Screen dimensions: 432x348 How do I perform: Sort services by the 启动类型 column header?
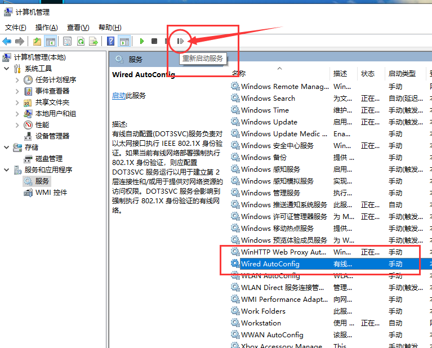tap(402, 74)
